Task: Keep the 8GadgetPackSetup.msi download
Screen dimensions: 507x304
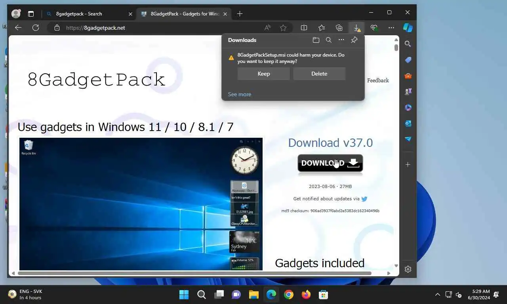Action: 263,74
